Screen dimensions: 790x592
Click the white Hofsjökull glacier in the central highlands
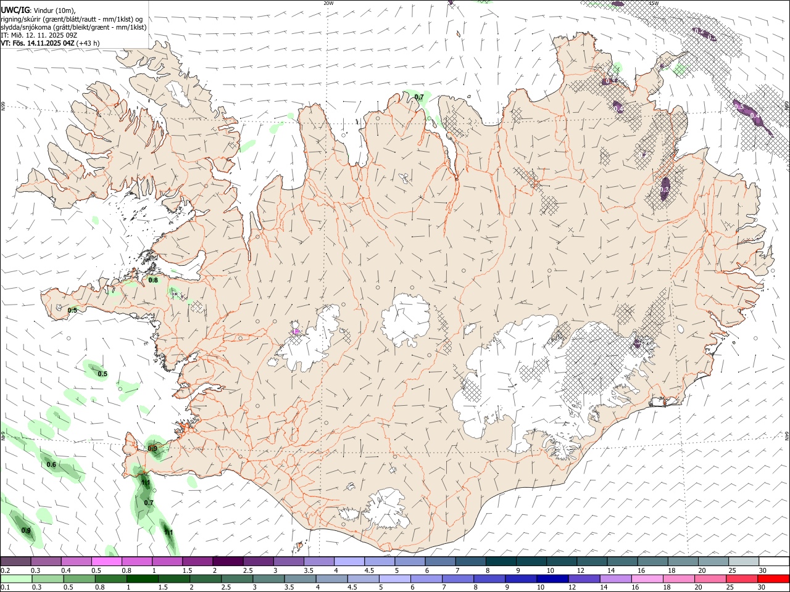click(x=406, y=319)
